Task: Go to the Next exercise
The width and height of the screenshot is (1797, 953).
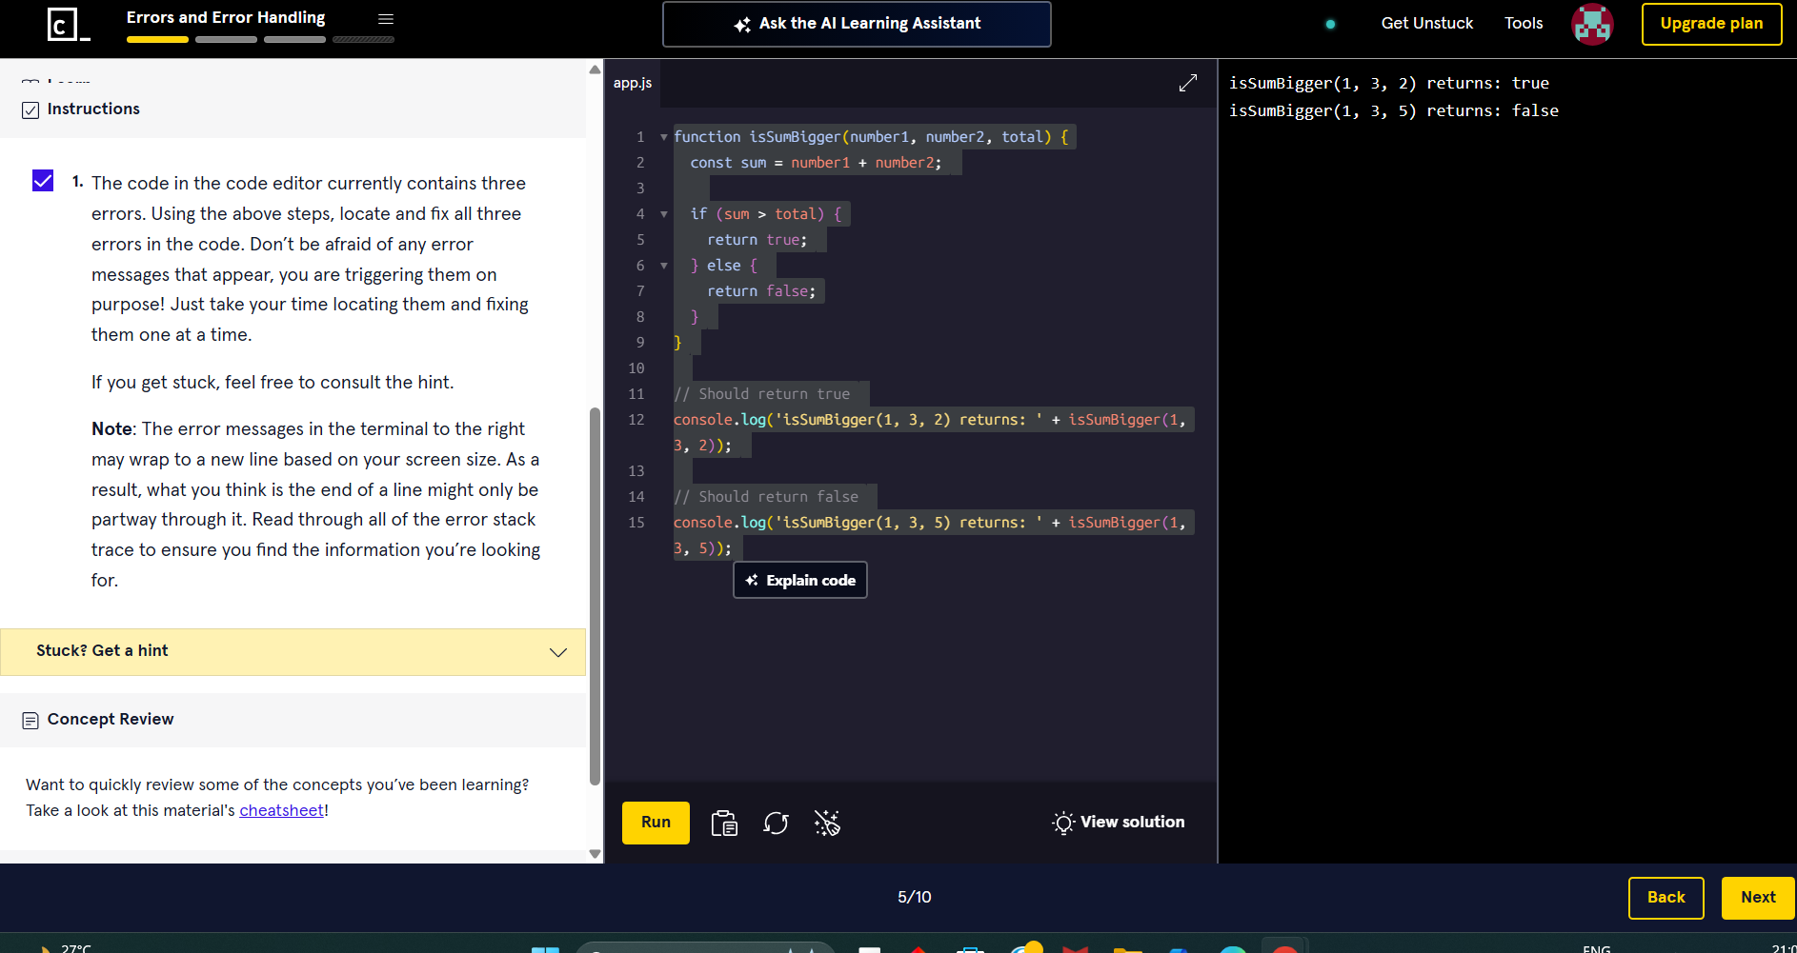Action: coord(1757,897)
